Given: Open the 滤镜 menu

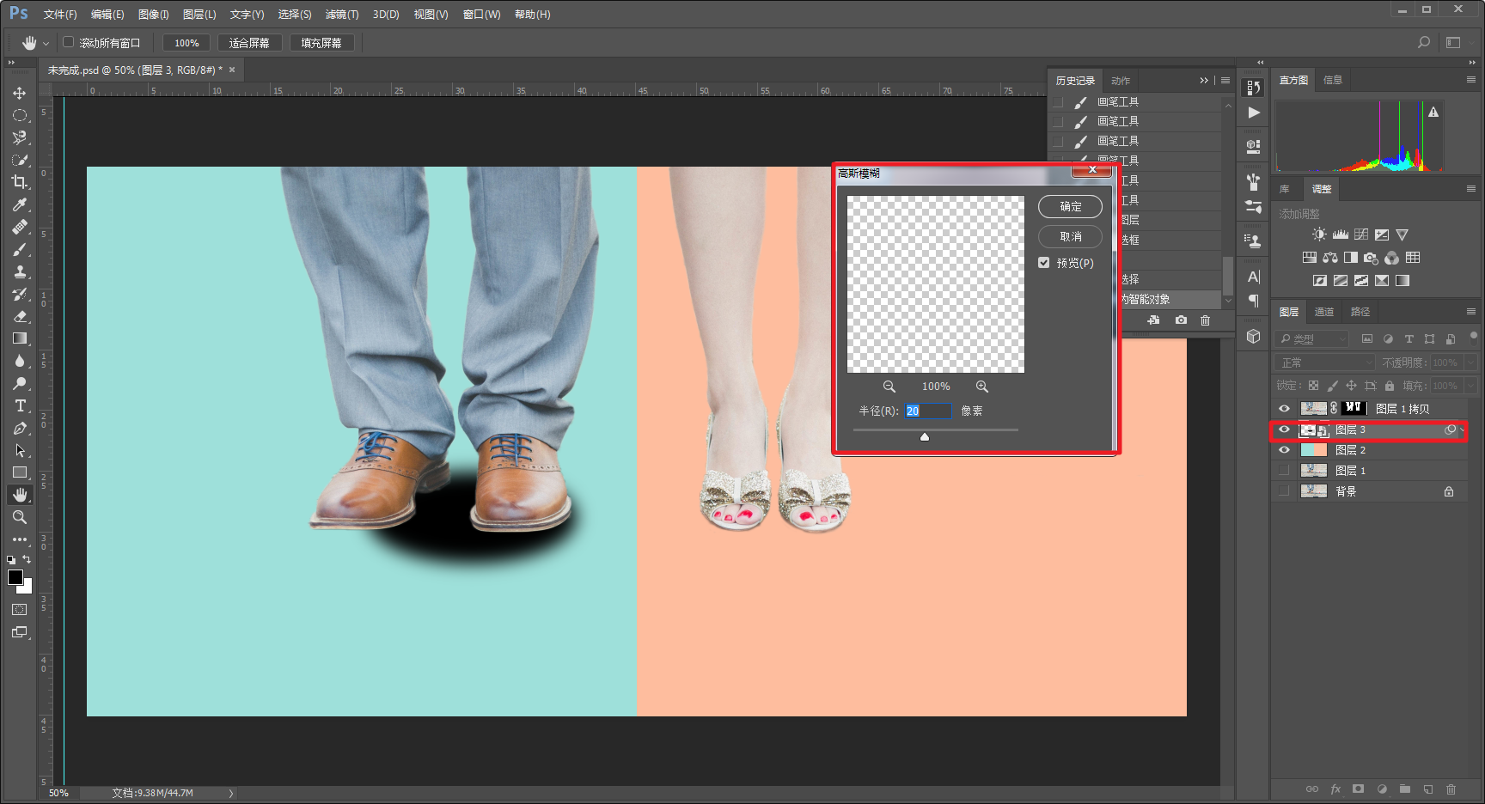Looking at the screenshot, I should coord(341,15).
